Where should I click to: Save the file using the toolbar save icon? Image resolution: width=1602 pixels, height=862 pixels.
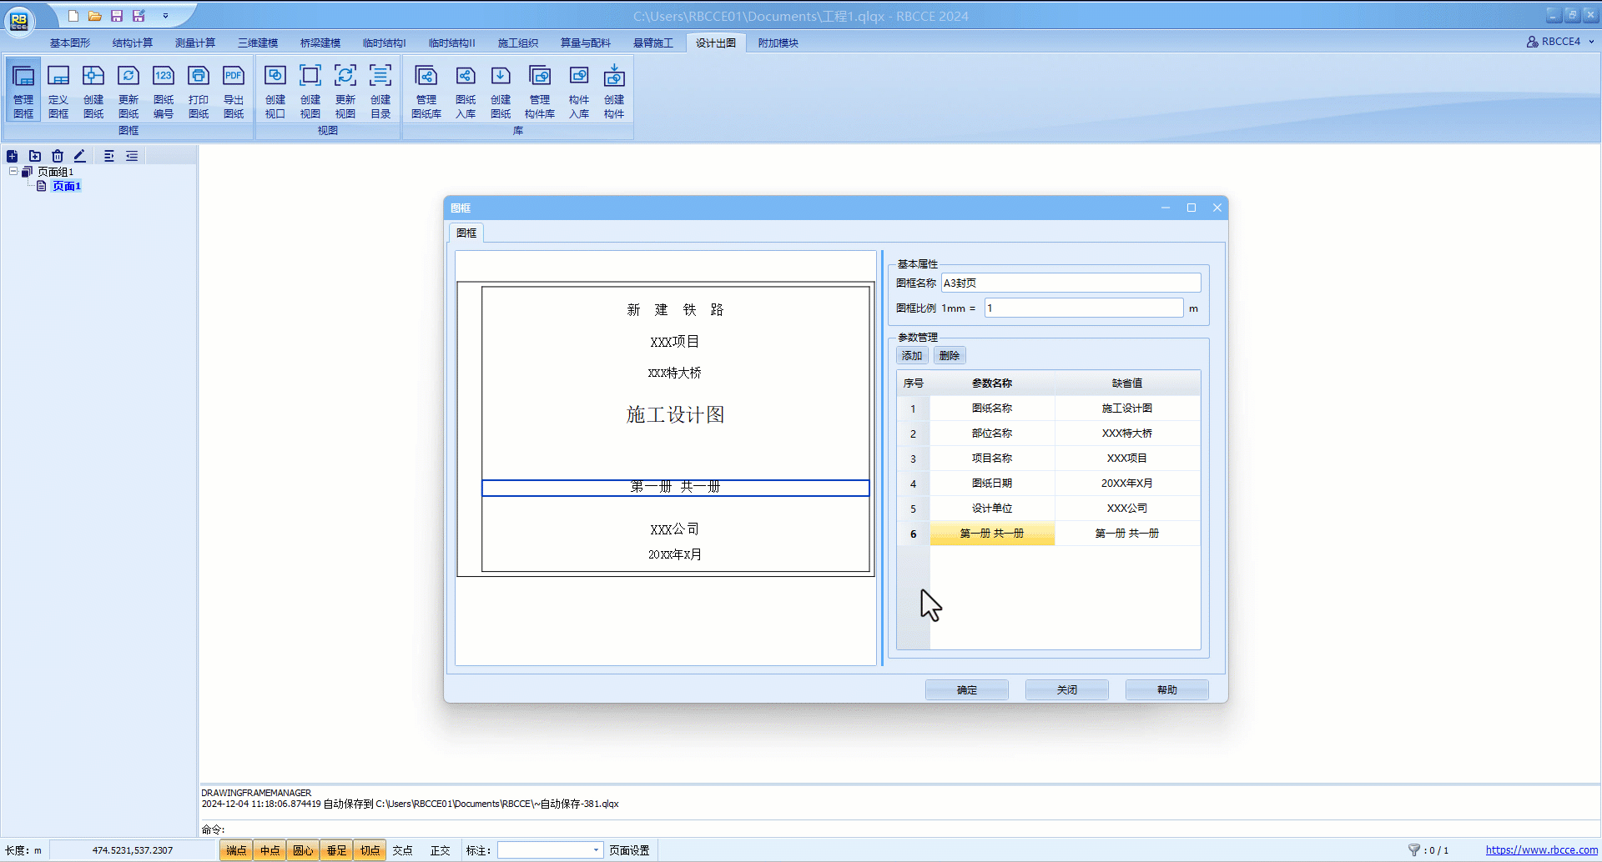[117, 16]
